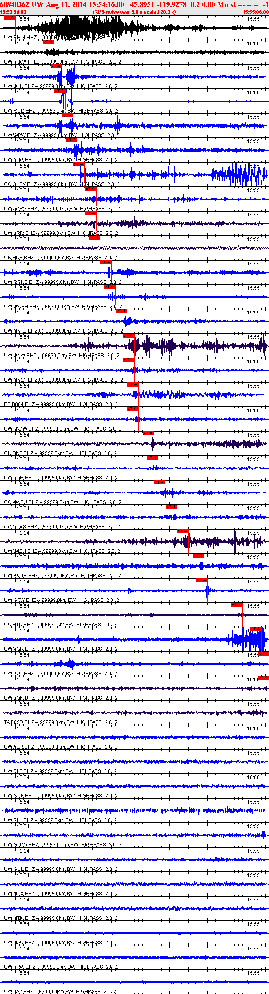Select the xT 4 pick on STD trace
269x994 pixels.
[237, 605]
